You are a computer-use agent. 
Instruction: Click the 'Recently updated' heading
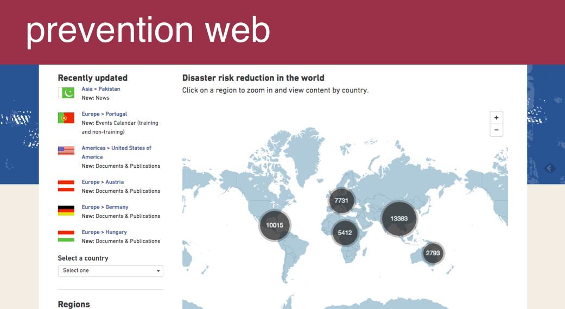point(93,78)
